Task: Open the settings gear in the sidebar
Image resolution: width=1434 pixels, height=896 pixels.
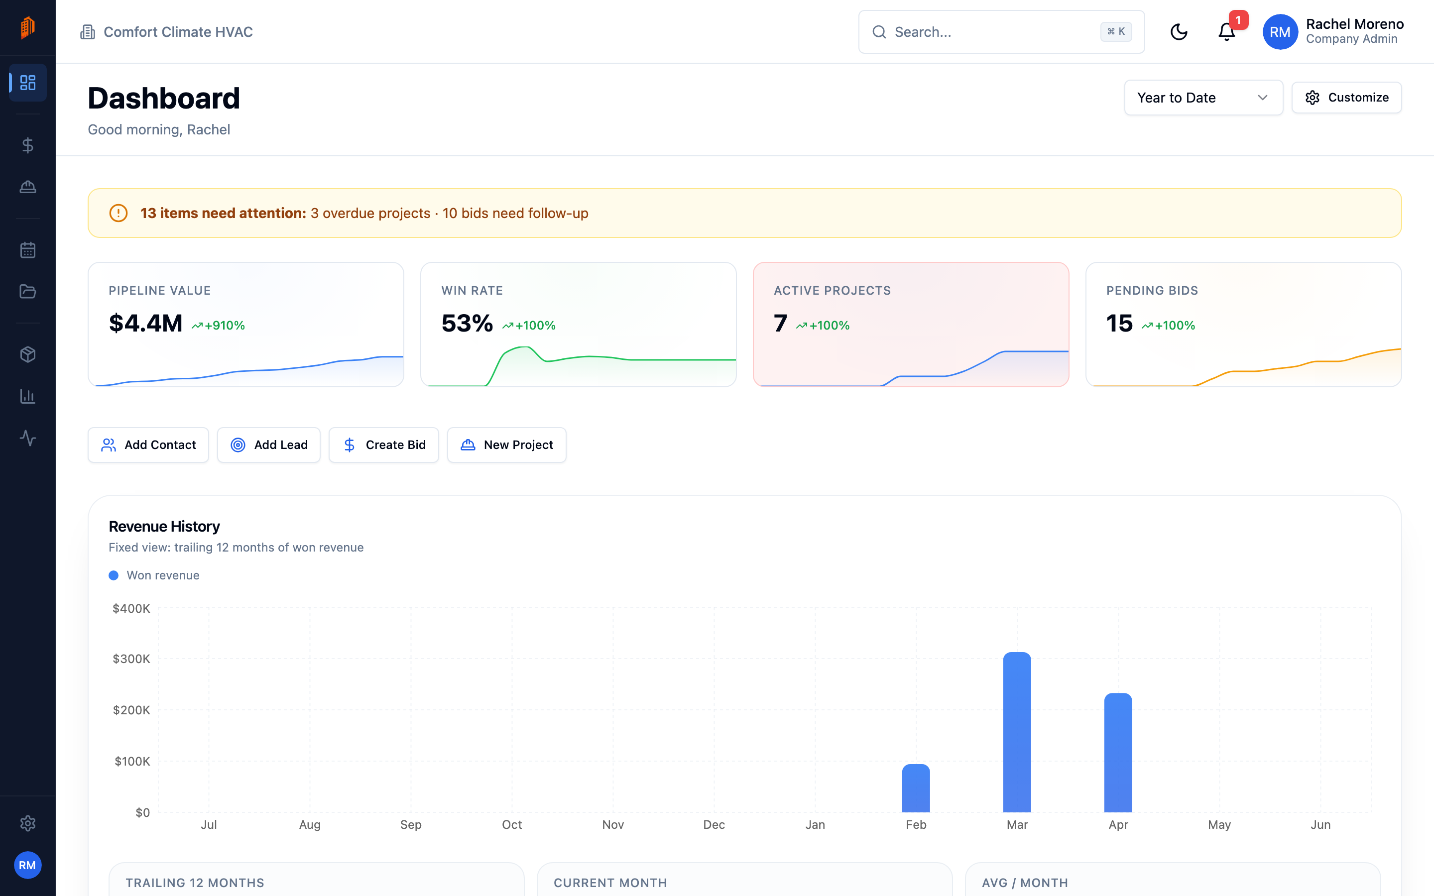Action: [x=28, y=823]
